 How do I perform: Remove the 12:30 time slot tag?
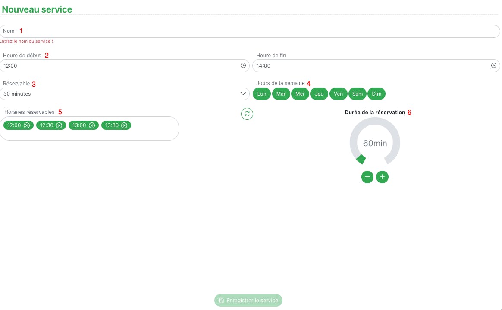click(59, 125)
